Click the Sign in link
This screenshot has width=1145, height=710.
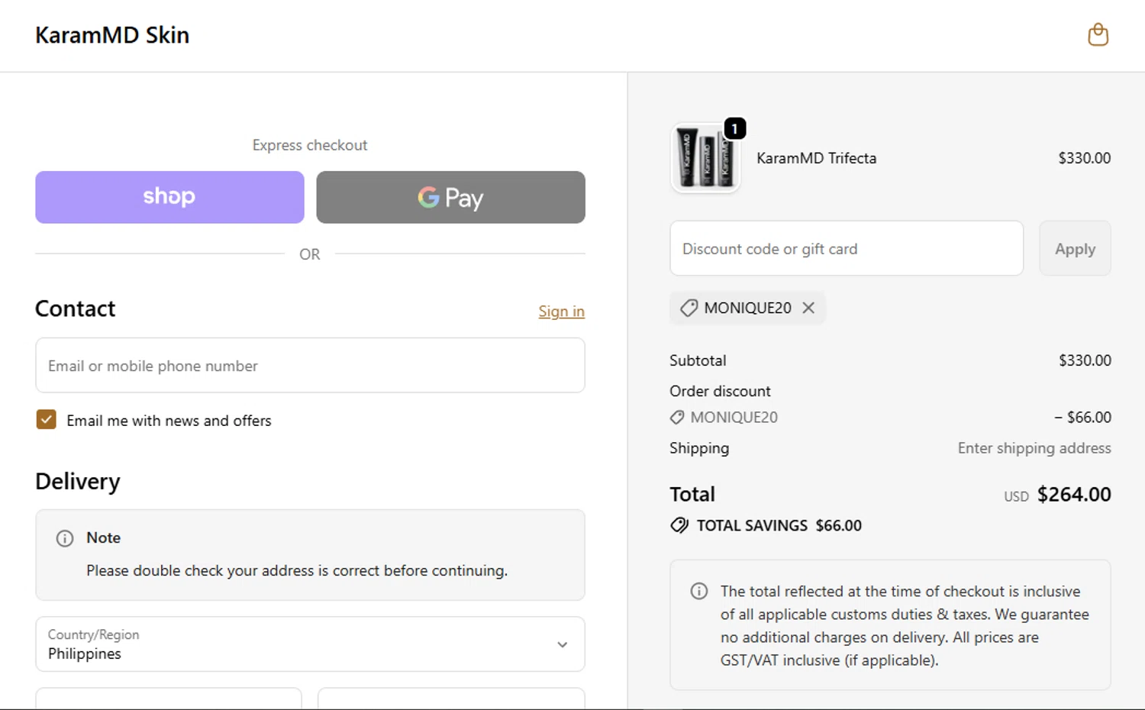[561, 311]
